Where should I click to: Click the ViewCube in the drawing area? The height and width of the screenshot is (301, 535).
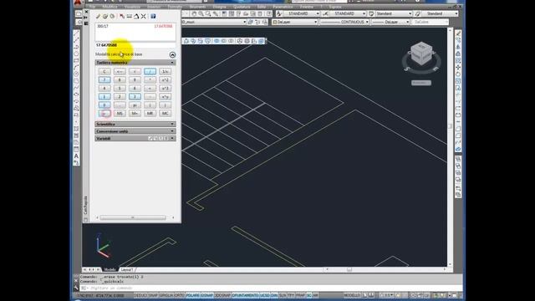coord(421,54)
